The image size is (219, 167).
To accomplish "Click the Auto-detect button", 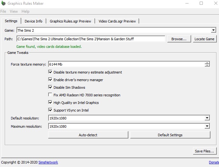I will pyautogui.click(x=88, y=135).
